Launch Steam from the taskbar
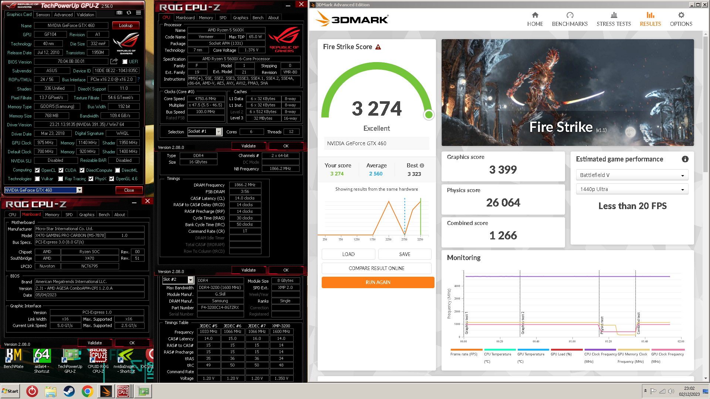Image resolution: width=710 pixels, height=399 pixels. click(x=69, y=391)
